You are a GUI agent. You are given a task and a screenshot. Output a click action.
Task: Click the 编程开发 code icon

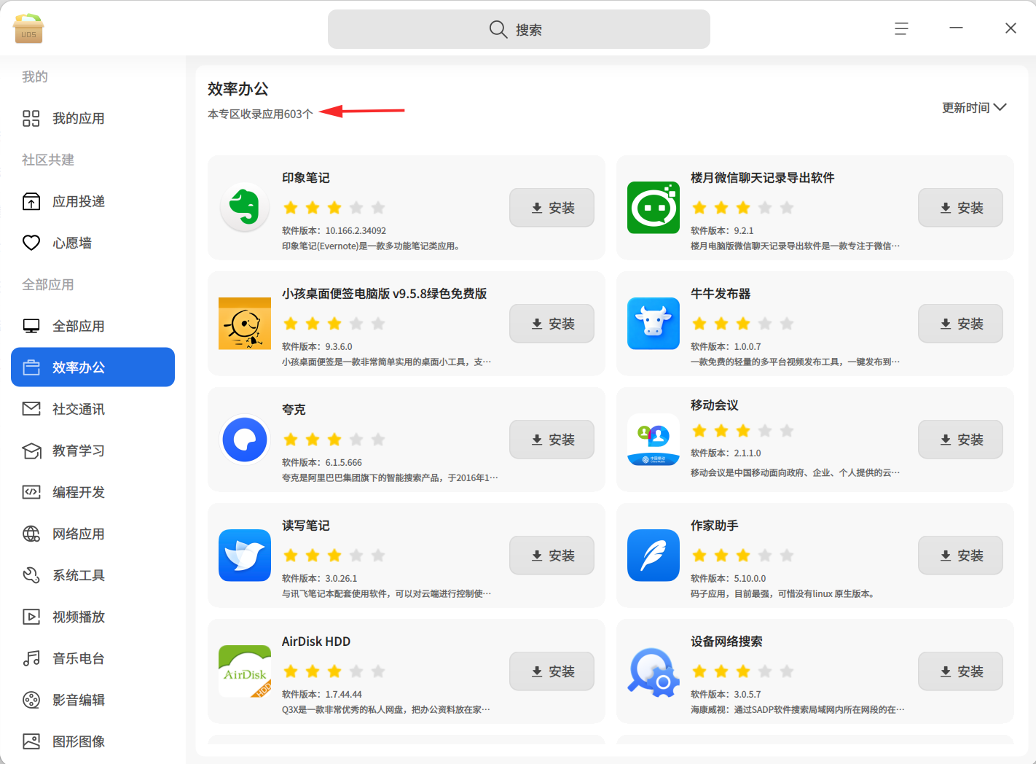coord(31,492)
